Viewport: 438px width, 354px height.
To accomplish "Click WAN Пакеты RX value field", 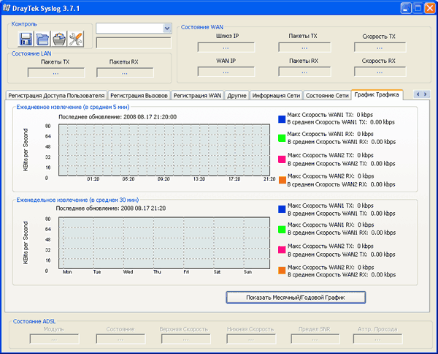I will coord(304,72).
